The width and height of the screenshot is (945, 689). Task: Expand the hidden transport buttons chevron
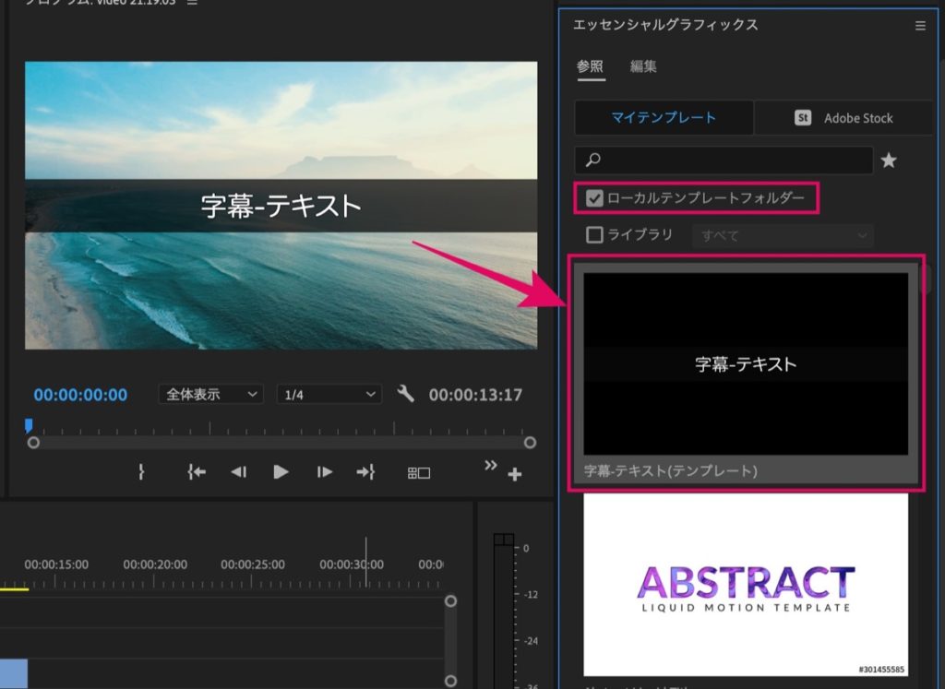pyautogui.click(x=491, y=465)
